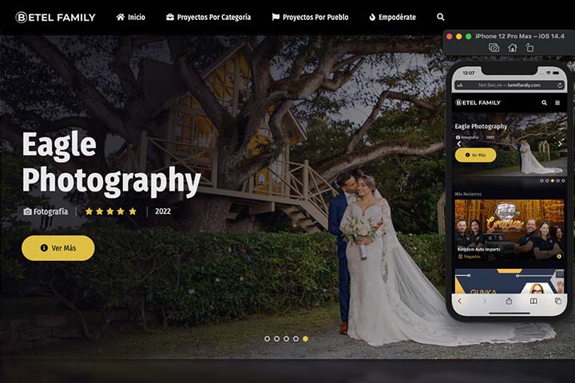Take a simulator screenshot with the camera icon

tap(494, 48)
